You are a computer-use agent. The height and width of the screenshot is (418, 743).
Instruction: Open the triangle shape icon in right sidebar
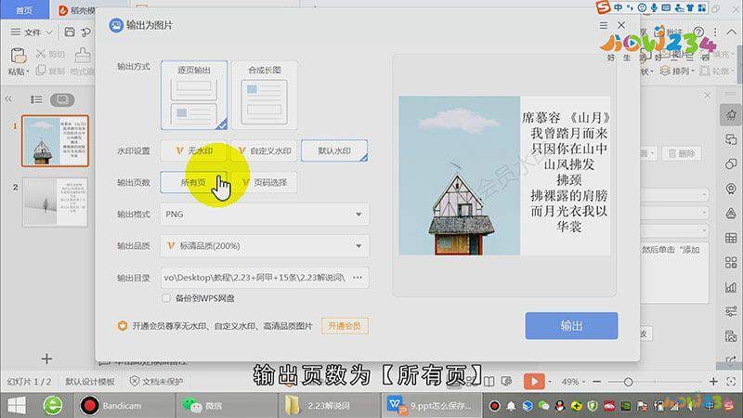731,214
